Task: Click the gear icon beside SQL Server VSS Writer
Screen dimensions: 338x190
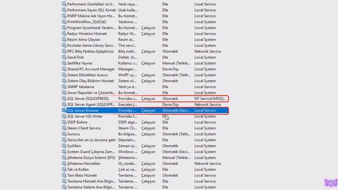Action: click(64, 116)
